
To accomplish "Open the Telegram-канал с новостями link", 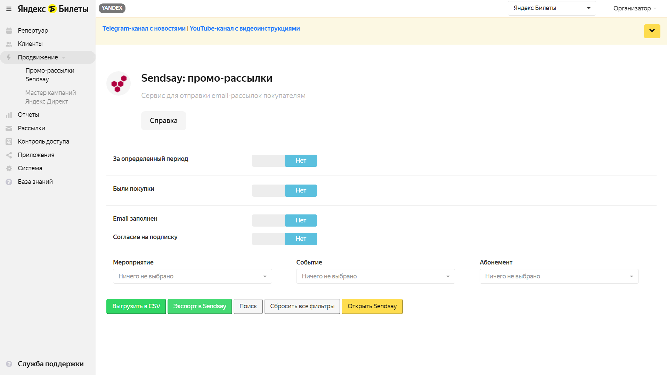I will coord(144,29).
